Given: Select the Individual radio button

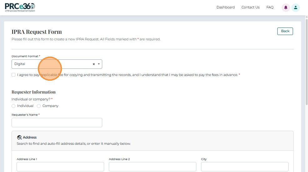Looking at the screenshot, I should [x=13, y=106].
